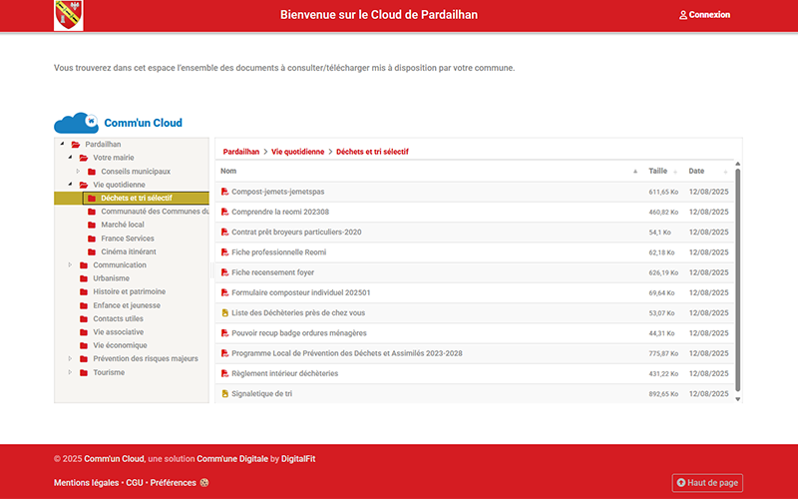The image size is (798, 499).
Task: Open CGU footer link
Action: (135, 483)
